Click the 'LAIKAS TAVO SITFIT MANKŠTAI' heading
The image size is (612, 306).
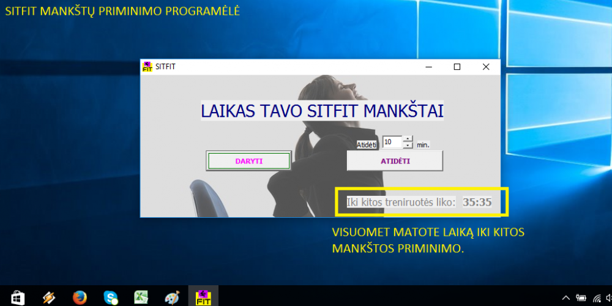(323, 111)
